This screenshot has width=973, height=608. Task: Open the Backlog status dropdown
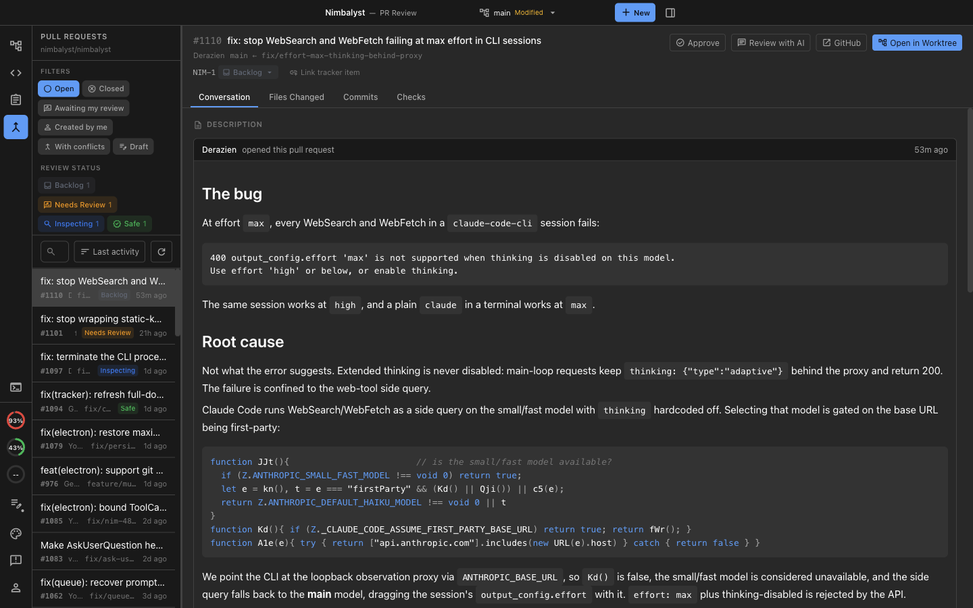pyautogui.click(x=248, y=72)
